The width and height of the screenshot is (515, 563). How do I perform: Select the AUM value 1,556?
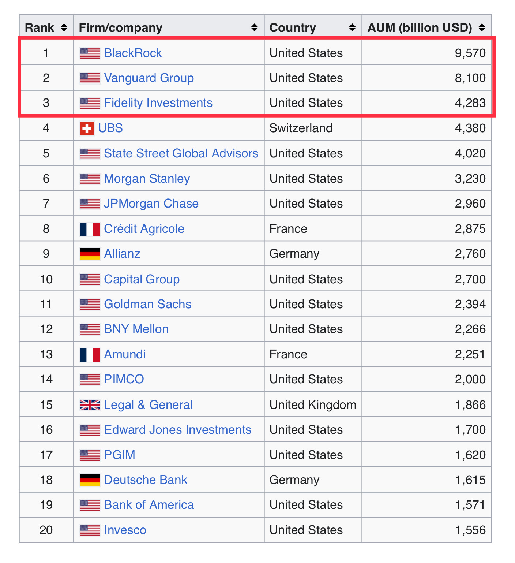pos(470,530)
